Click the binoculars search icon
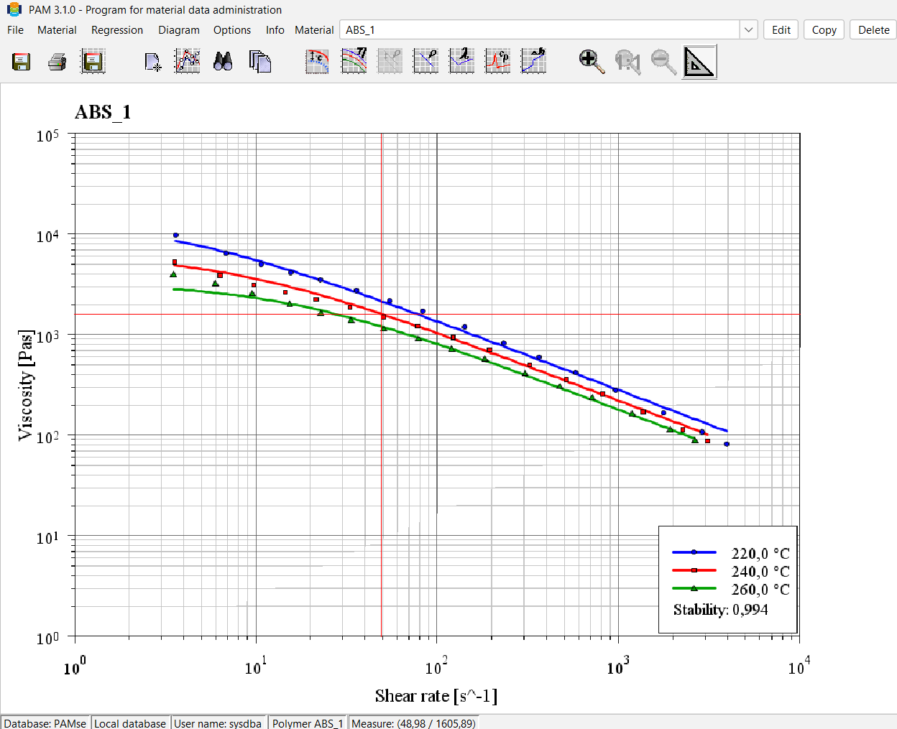Image resolution: width=897 pixels, height=729 pixels. pos(223,62)
